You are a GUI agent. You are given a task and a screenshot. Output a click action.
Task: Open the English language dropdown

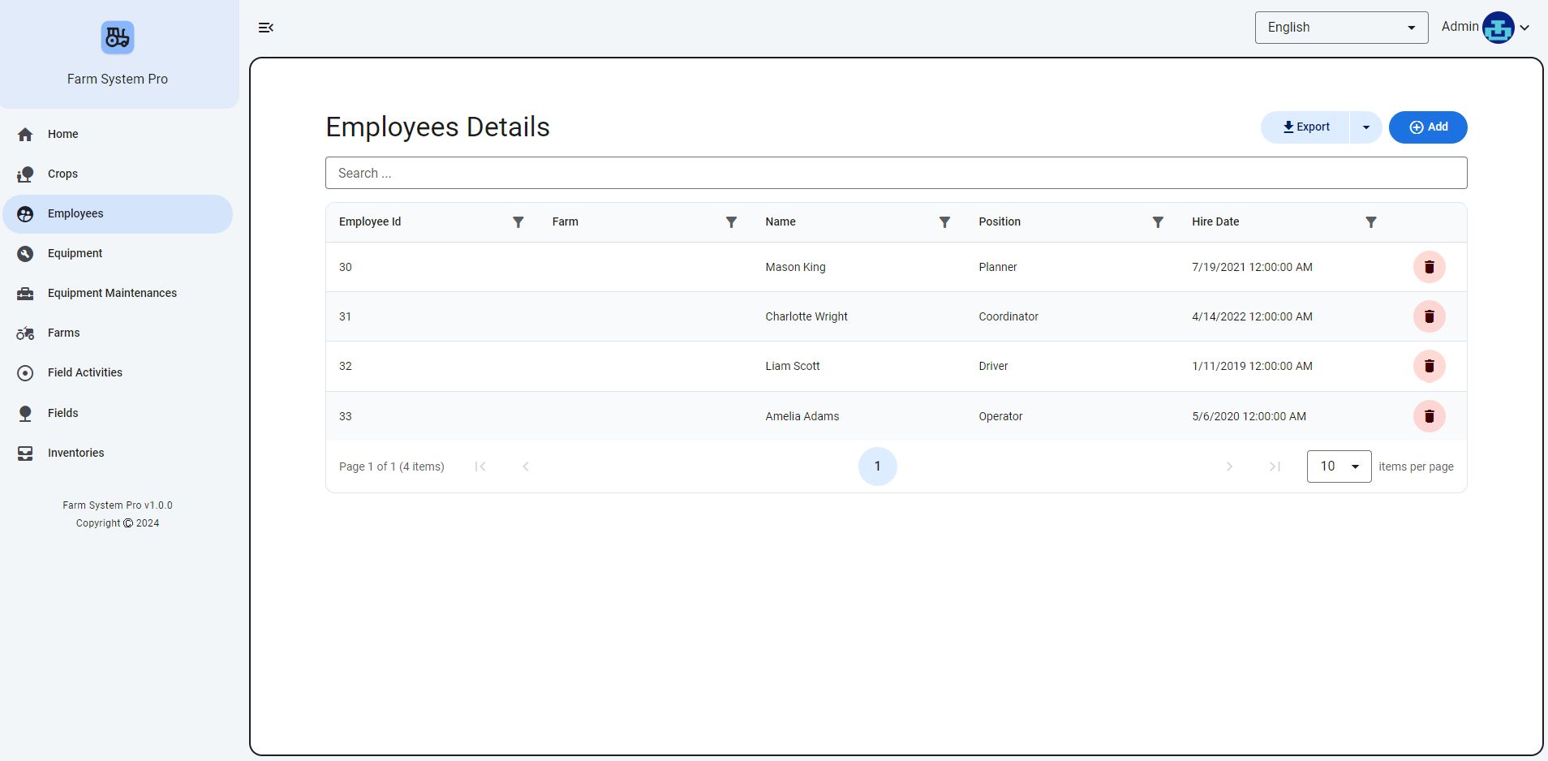point(1340,28)
